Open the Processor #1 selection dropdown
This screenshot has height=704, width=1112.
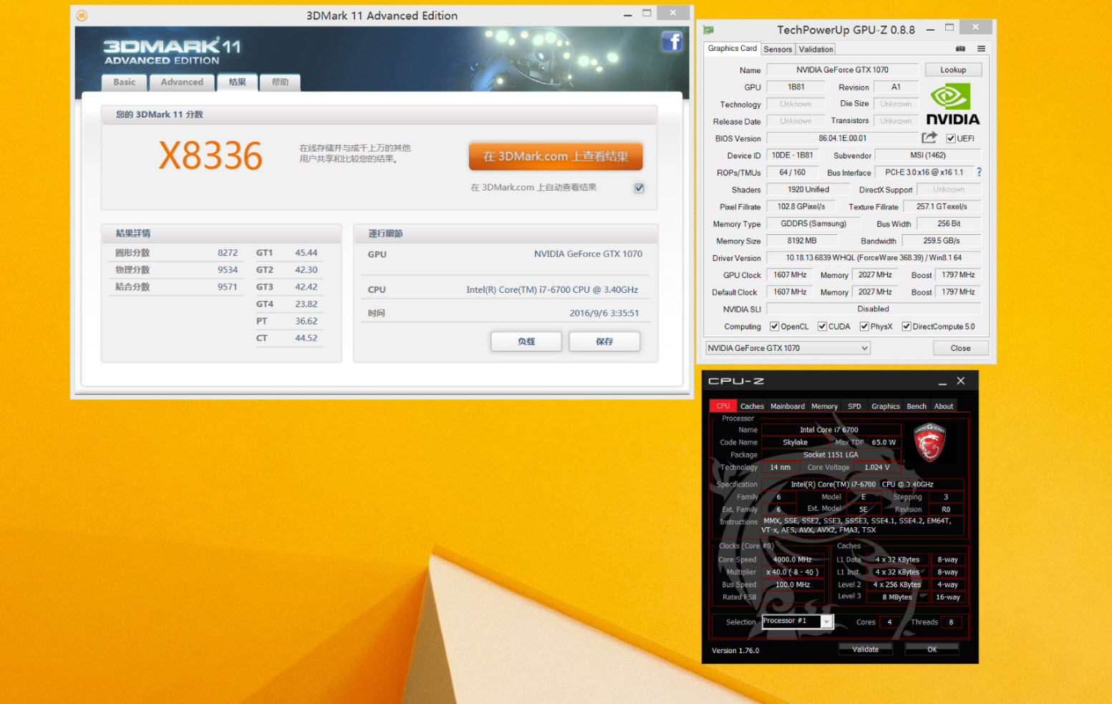tap(826, 622)
